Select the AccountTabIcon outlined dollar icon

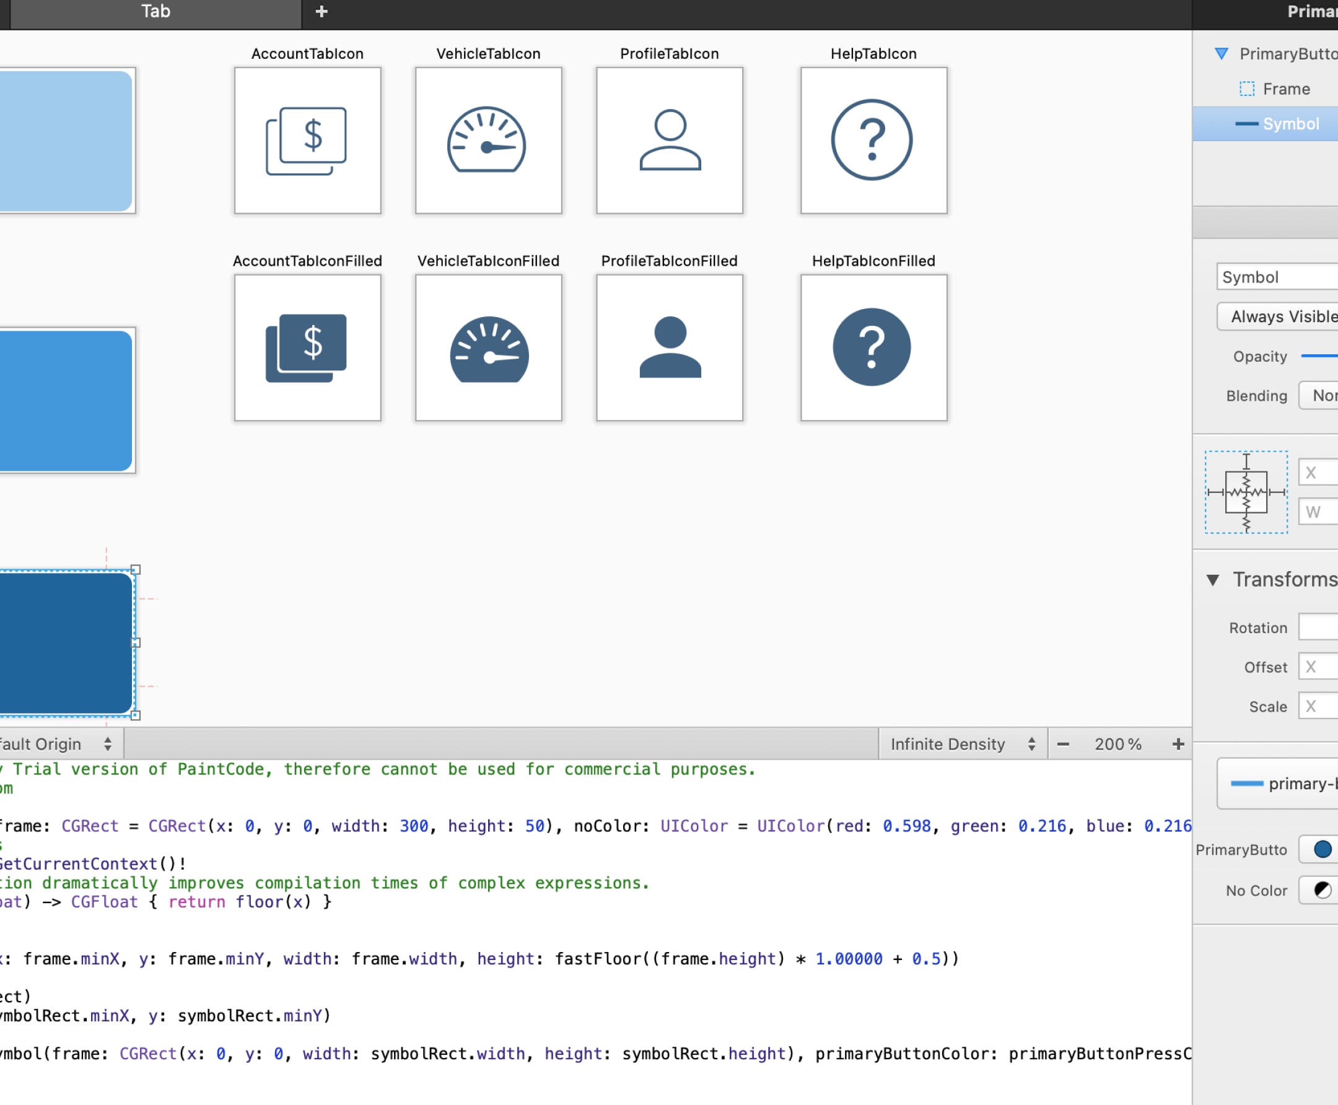click(307, 141)
